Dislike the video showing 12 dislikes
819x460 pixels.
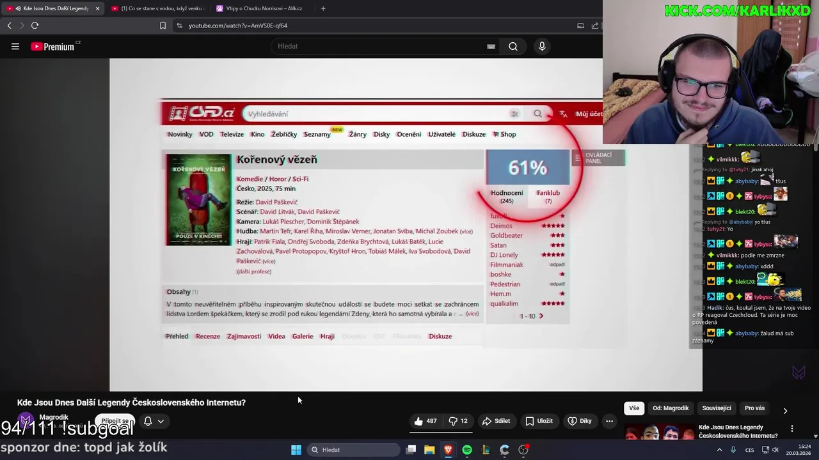458,421
